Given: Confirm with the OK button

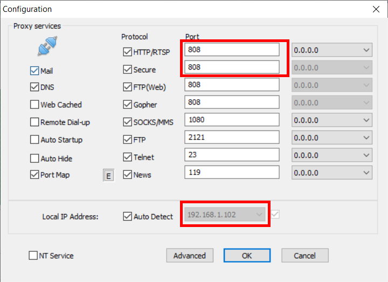Looking at the screenshot, I should tap(247, 256).
